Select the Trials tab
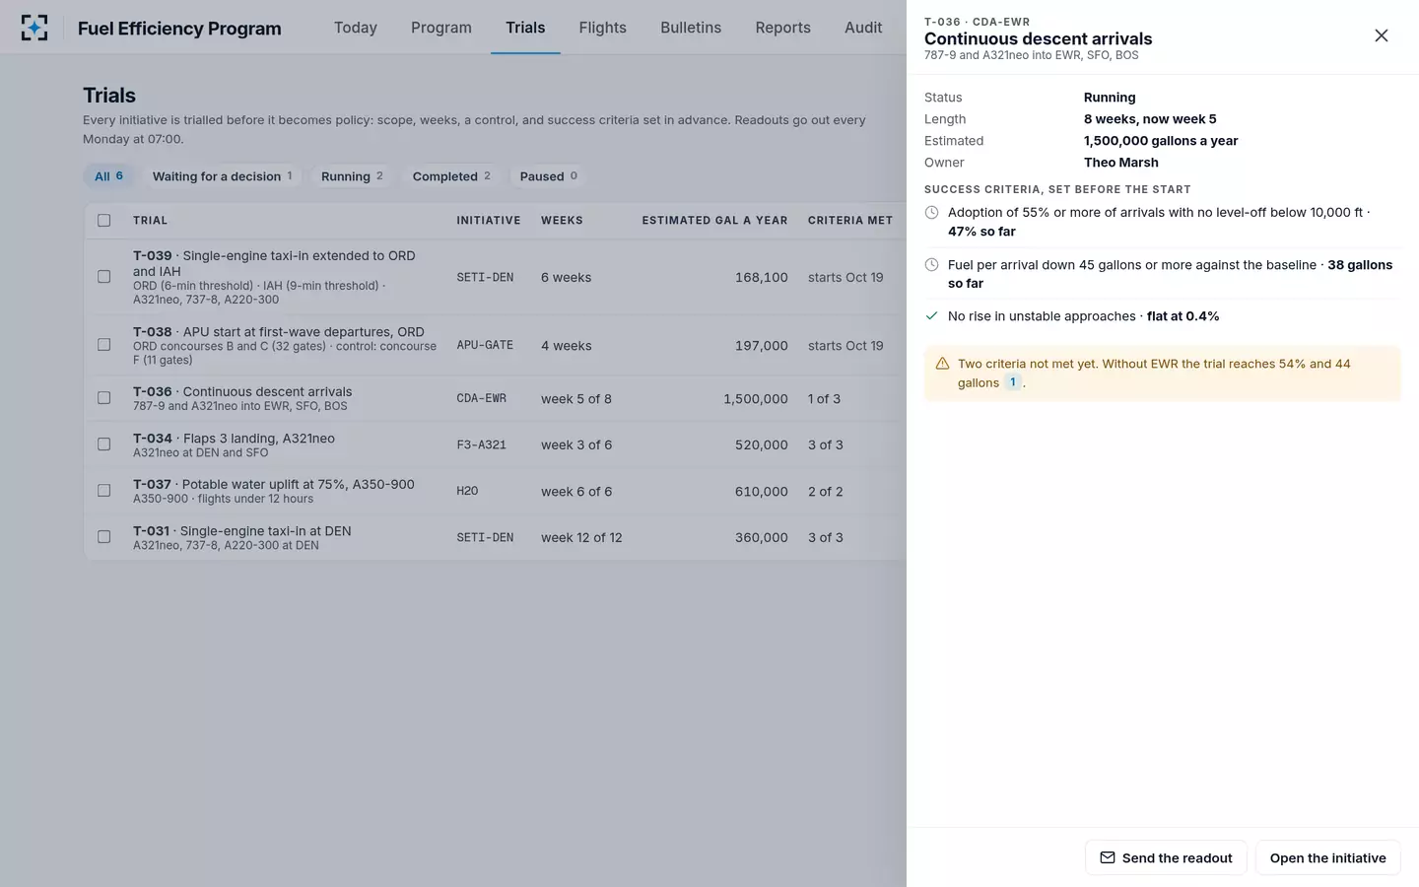The image size is (1419, 887). click(525, 28)
